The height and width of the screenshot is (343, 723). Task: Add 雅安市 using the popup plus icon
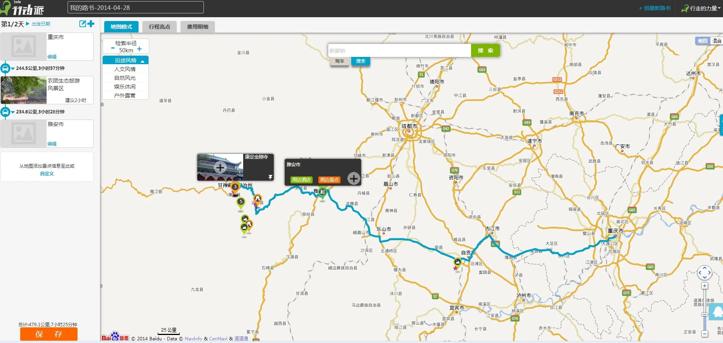tap(353, 178)
